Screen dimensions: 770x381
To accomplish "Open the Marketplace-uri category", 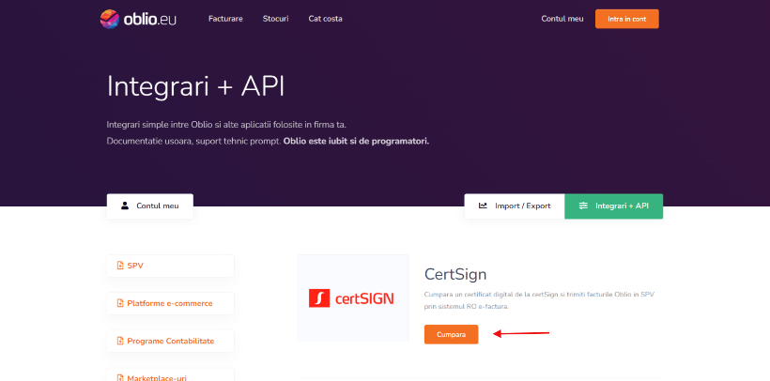I will (x=170, y=374).
